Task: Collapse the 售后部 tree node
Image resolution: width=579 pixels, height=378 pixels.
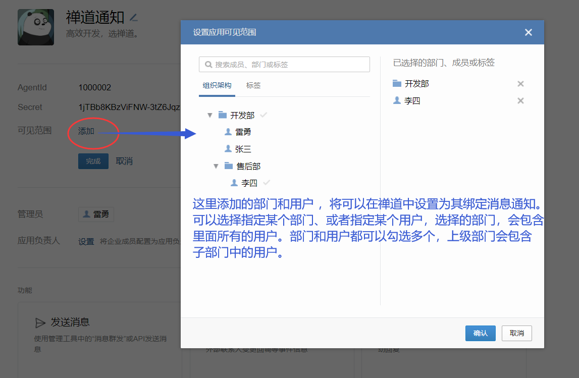Action: [216, 166]
